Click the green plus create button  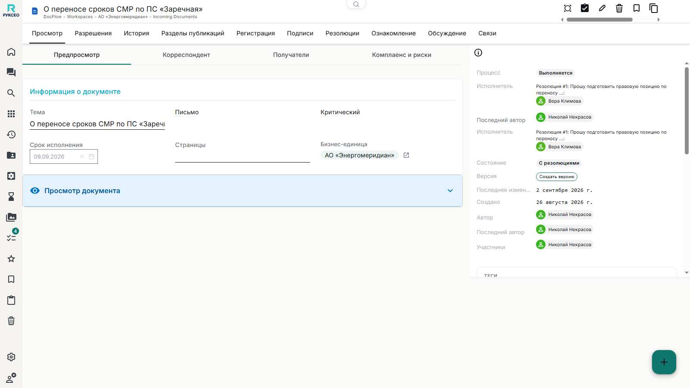pyautogui.click(x=664, y=362)
